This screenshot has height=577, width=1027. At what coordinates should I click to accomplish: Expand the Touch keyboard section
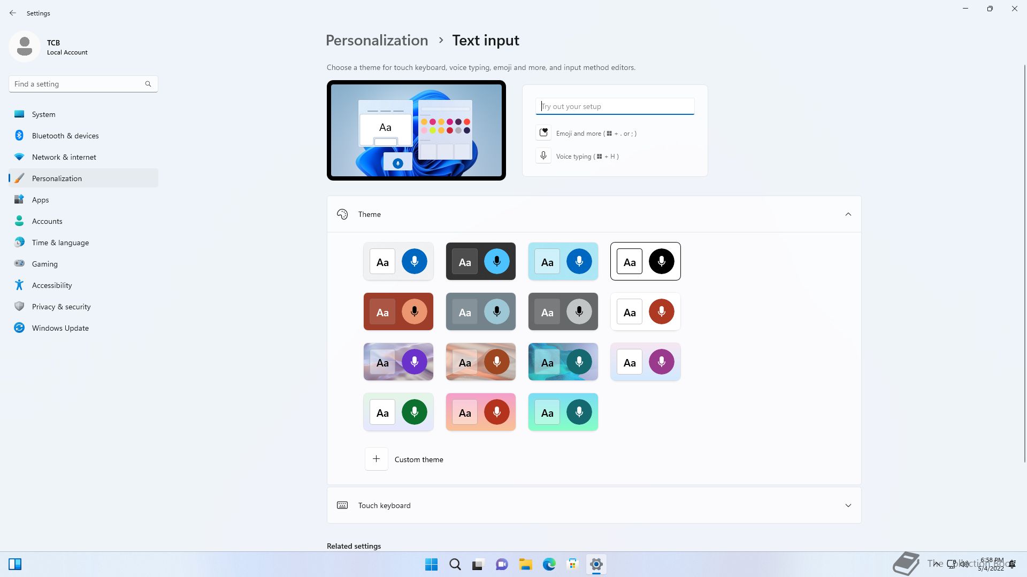(x=848, y=505)
